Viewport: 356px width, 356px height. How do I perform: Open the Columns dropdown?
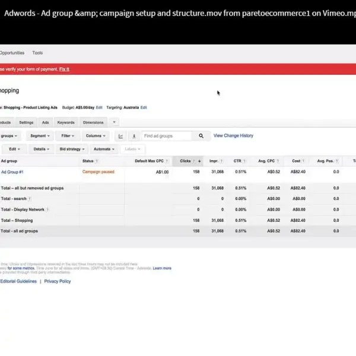pos(96,136)
